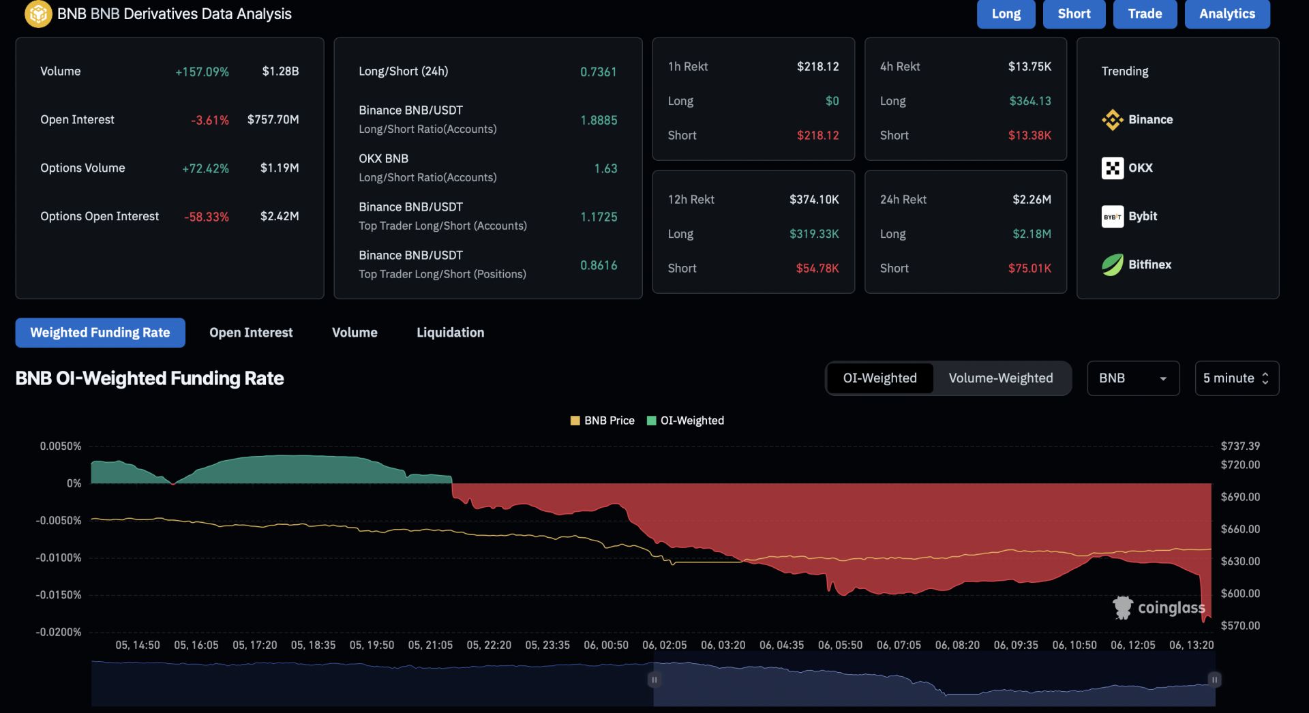
Task: Click the Short button
Action: (x=1074, y=14)
